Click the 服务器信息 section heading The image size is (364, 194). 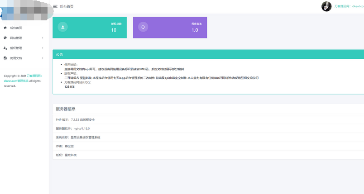pyautogui.click(x=66, y=109)
